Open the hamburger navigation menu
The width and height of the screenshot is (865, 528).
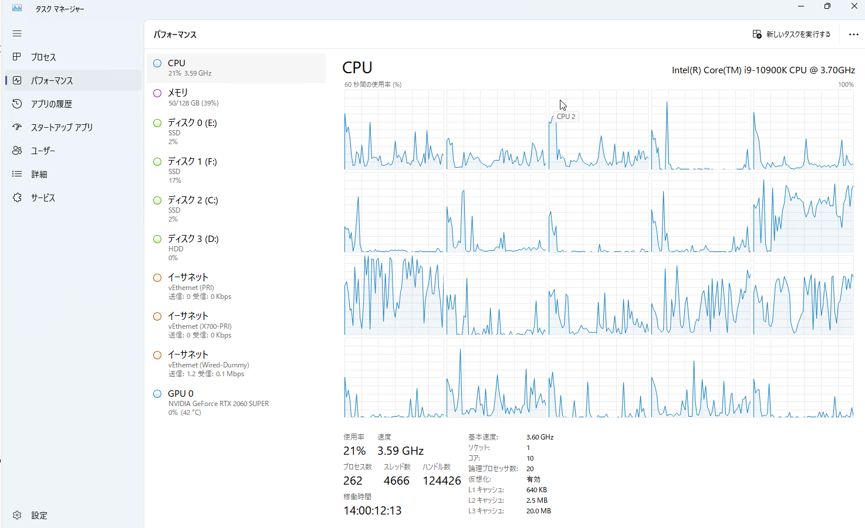point(17,33)
